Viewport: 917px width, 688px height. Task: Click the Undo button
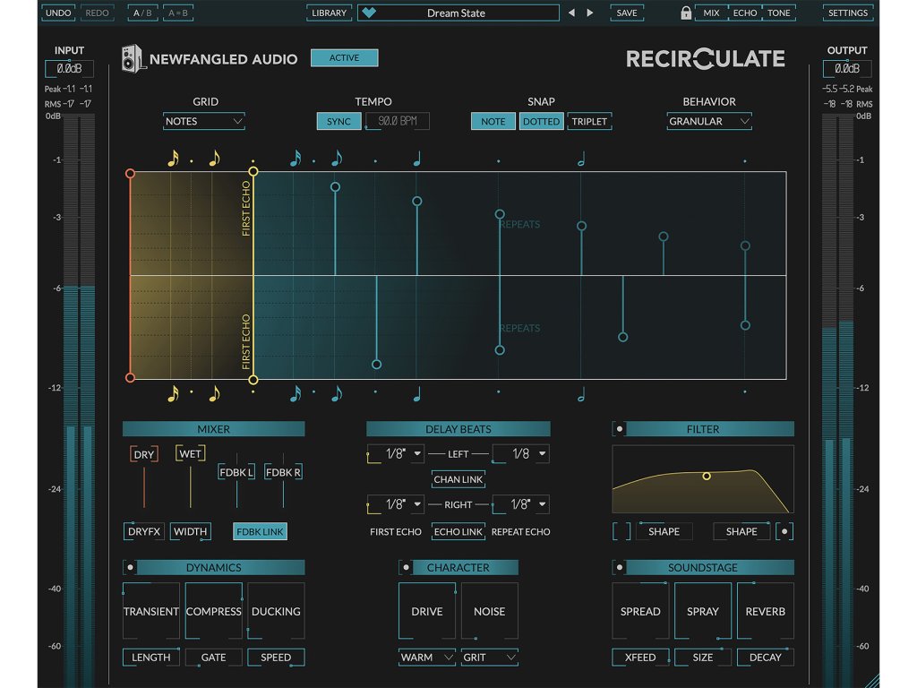pos(58,13)
